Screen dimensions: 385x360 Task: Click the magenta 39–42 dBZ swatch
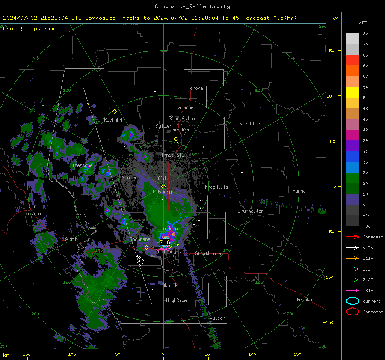click(352, 135)
